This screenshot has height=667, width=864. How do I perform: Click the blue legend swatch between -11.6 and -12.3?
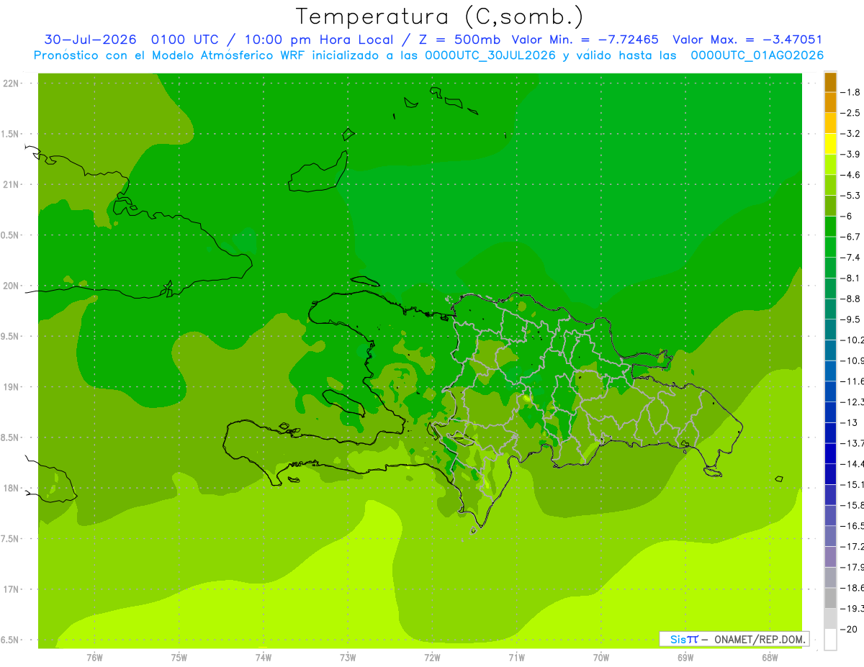tap(830, 391)
